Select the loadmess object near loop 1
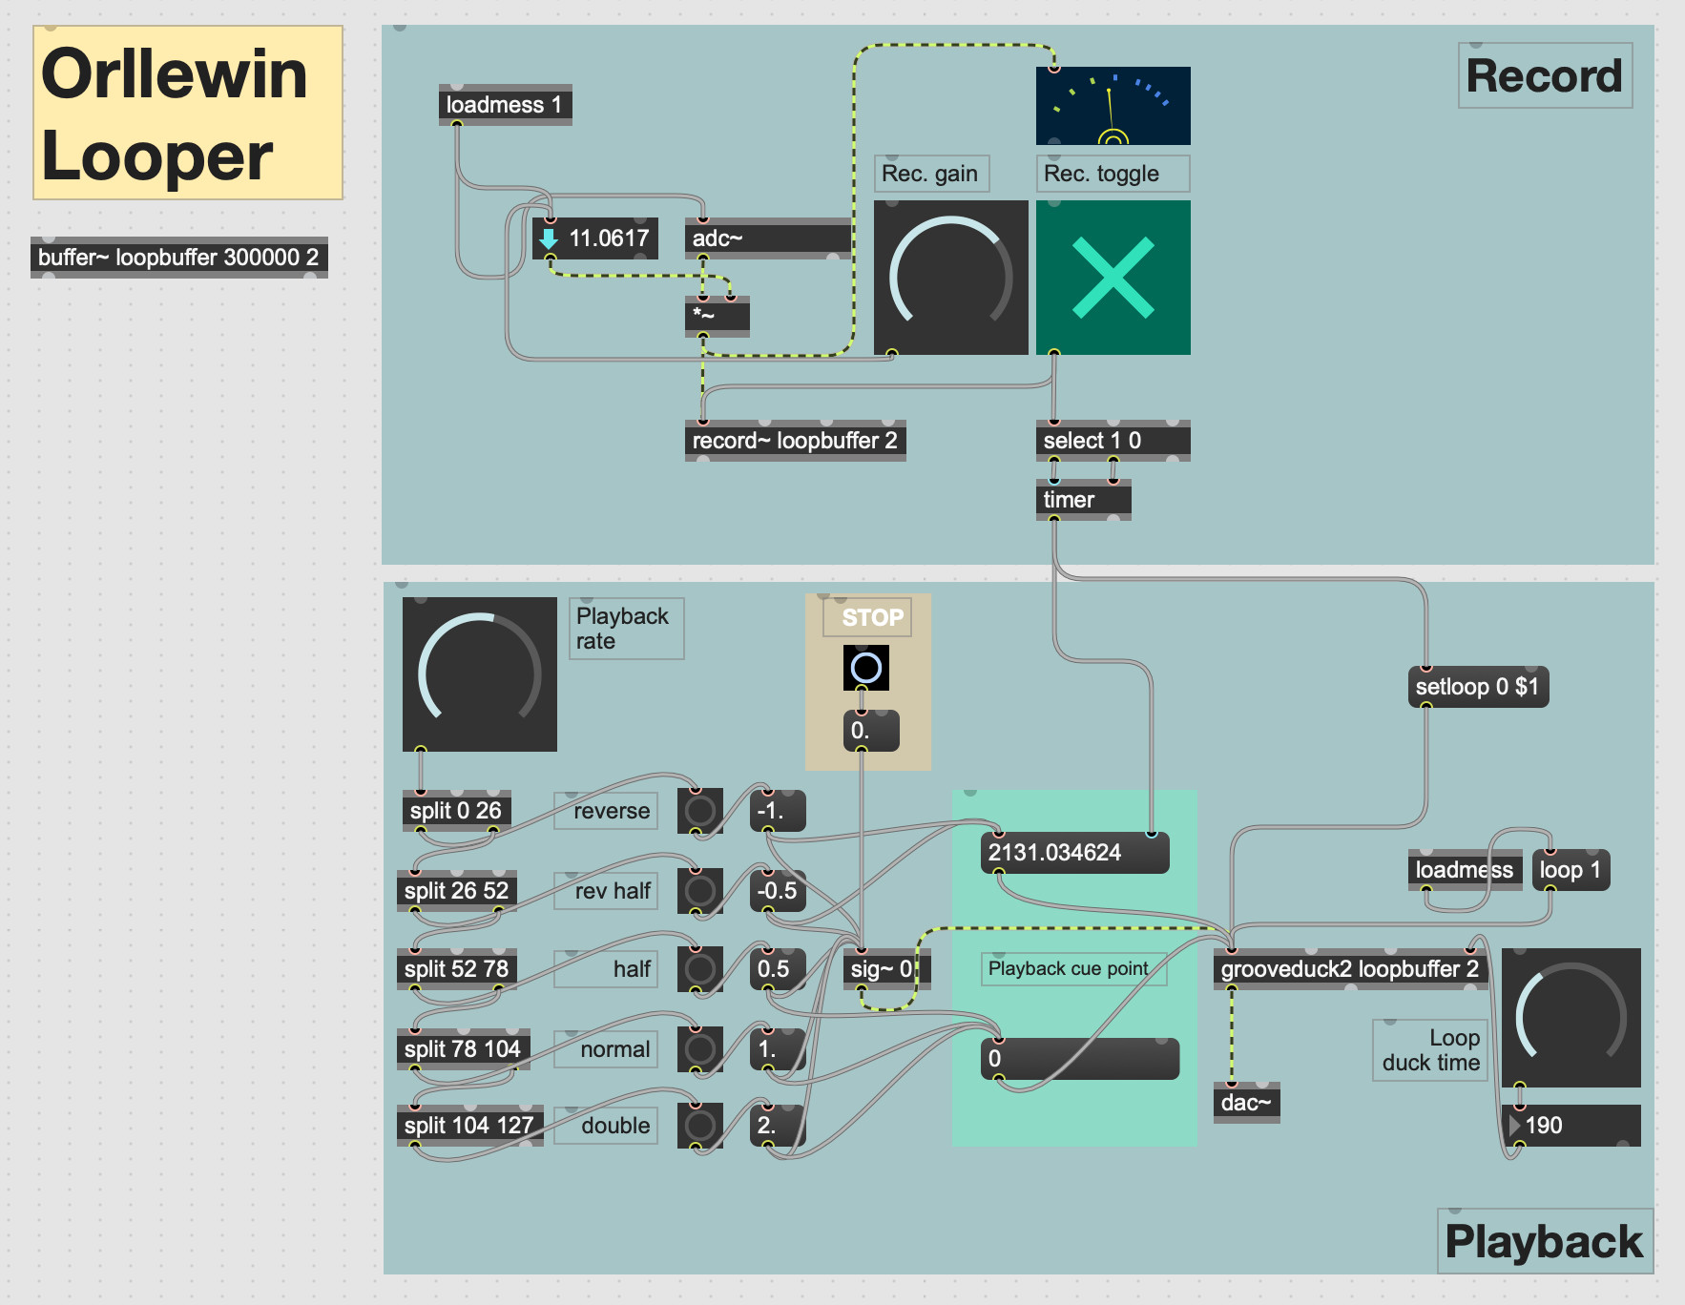The height and width of the screenshot is (1305, 1685). click(x=1466, y=870)
